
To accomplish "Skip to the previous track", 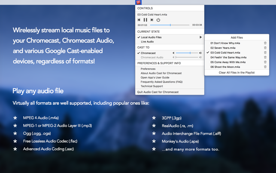I will [x=139, y=20].
